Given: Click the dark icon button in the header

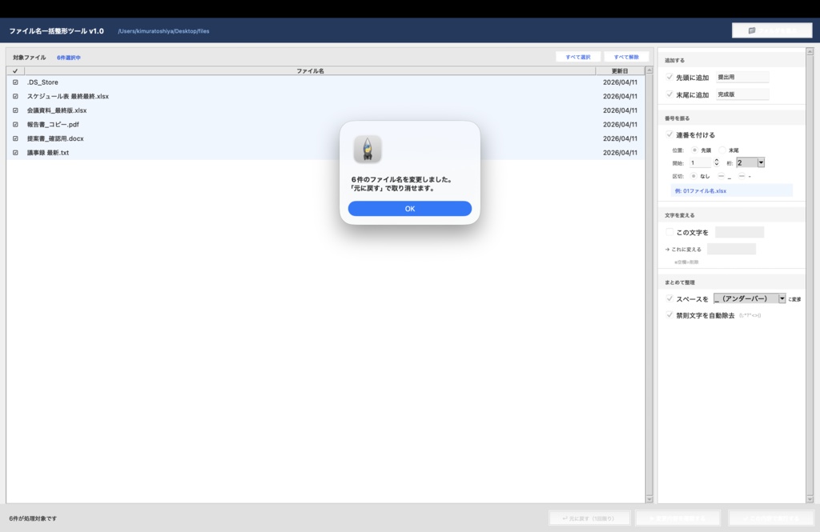Looking at the screenshot, I should pyautogui.click(x=771, y=30).
